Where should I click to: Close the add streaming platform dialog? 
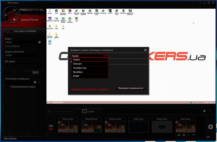tap(146, 50)
